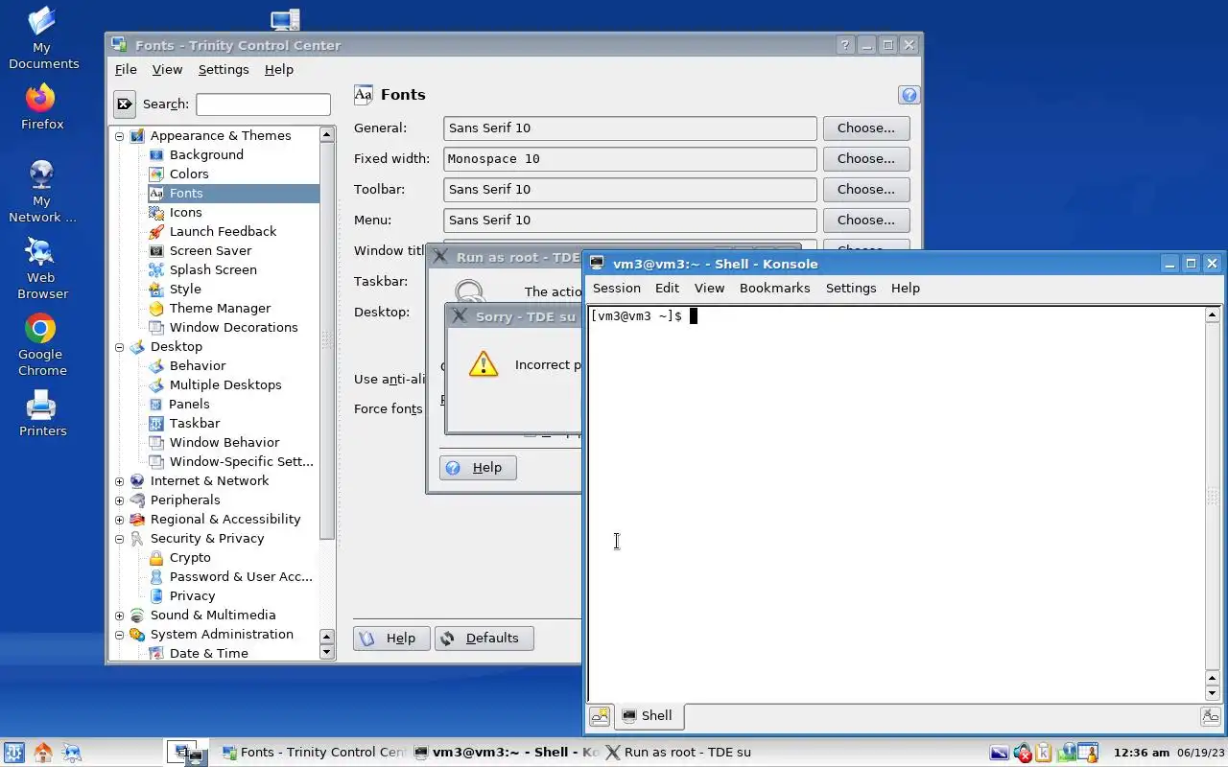1228x767 pixels.
Task: Click the new session icon in Konsole
Action: 600,715
